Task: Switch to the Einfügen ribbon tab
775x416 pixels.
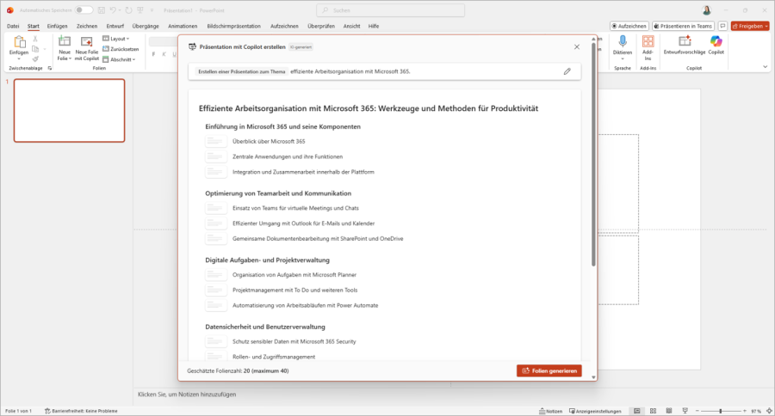Action: tap(58, 26)
